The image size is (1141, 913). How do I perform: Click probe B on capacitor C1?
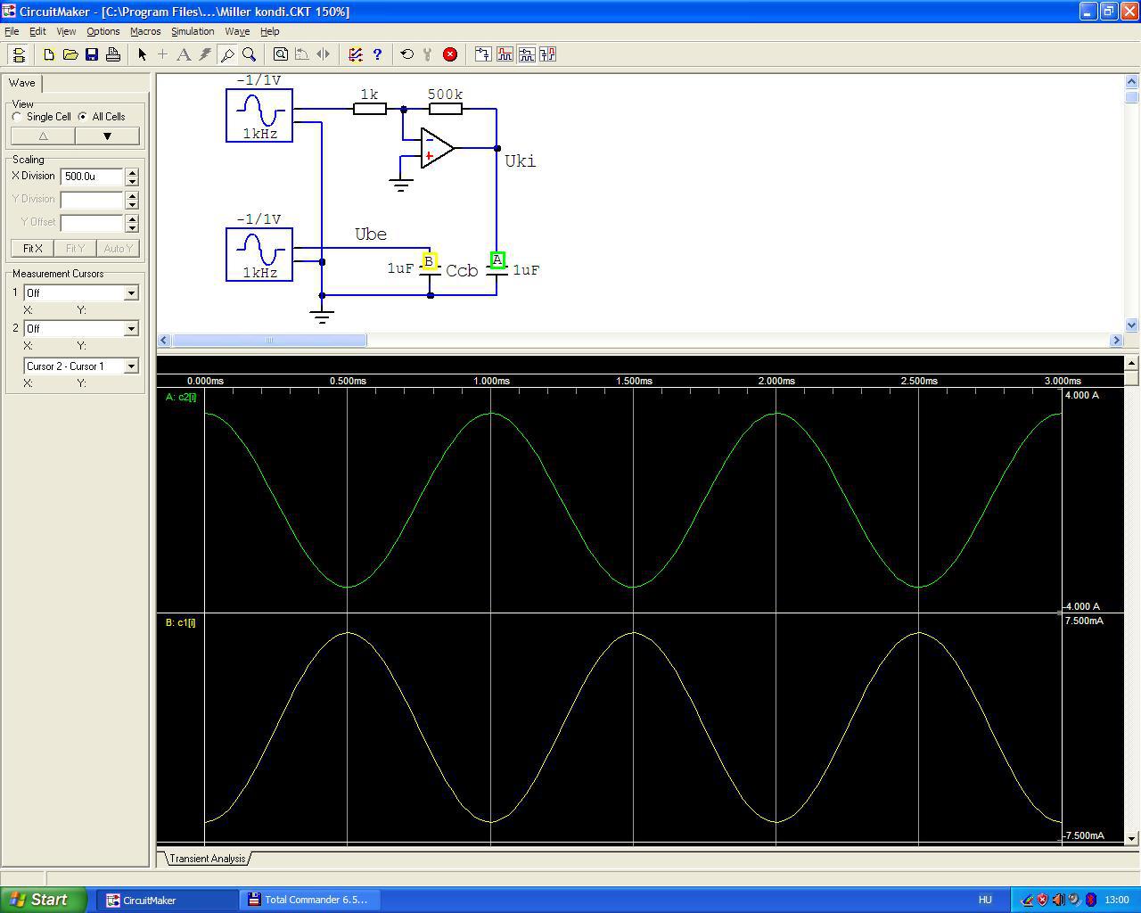[429, 261]
